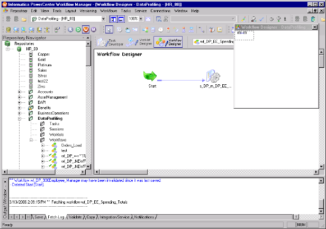Click the open folder icon in the toolbar
Image resolution: width=326 pixels, height=229 pixels.
click(24, 19)
